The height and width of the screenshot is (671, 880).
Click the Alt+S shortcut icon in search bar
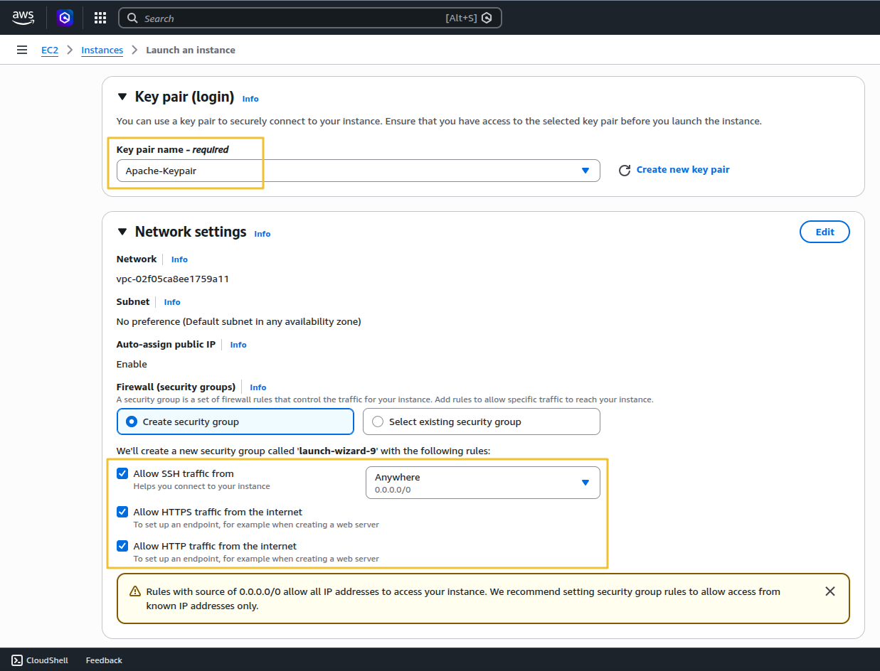[x=486, y=17]
